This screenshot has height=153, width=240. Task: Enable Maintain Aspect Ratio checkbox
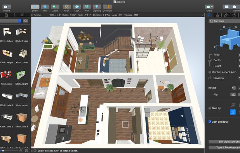[x=210, y=72]
